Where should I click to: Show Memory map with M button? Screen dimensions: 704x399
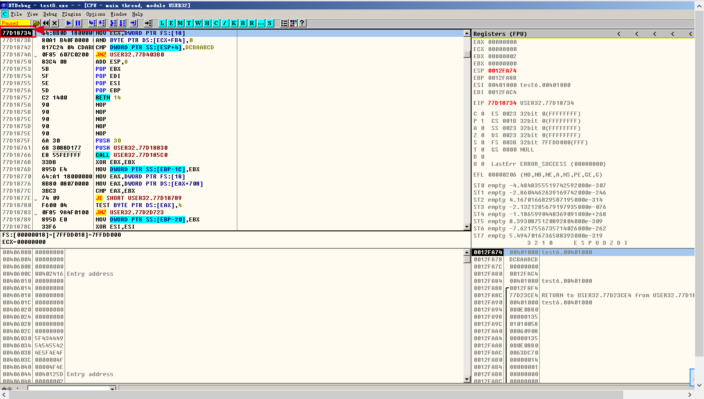[x=180, y=23]
